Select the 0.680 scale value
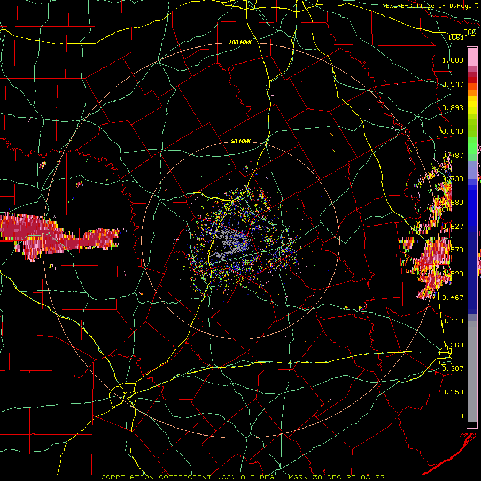The image size is (481, 481). point(453,203)
